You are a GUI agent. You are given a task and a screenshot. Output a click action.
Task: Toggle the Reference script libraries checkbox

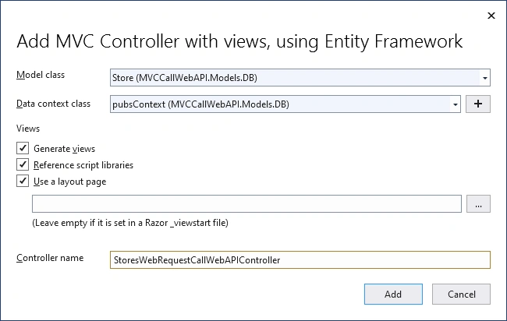coord(23,164)
